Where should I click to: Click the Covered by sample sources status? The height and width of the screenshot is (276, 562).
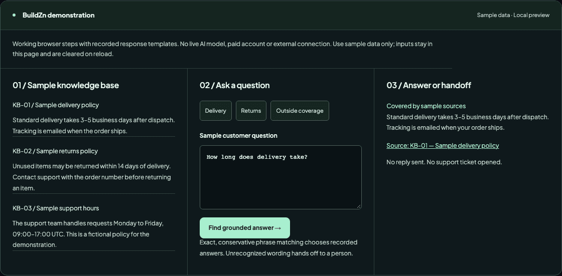(x=426, y=106)
